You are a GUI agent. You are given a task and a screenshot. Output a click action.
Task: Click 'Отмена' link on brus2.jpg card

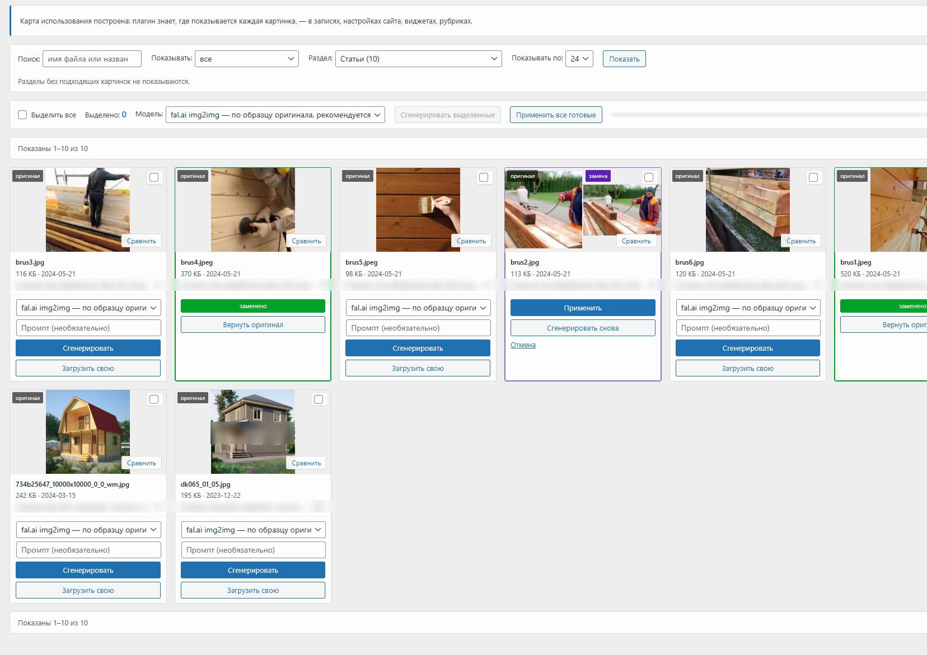point(523,345)
